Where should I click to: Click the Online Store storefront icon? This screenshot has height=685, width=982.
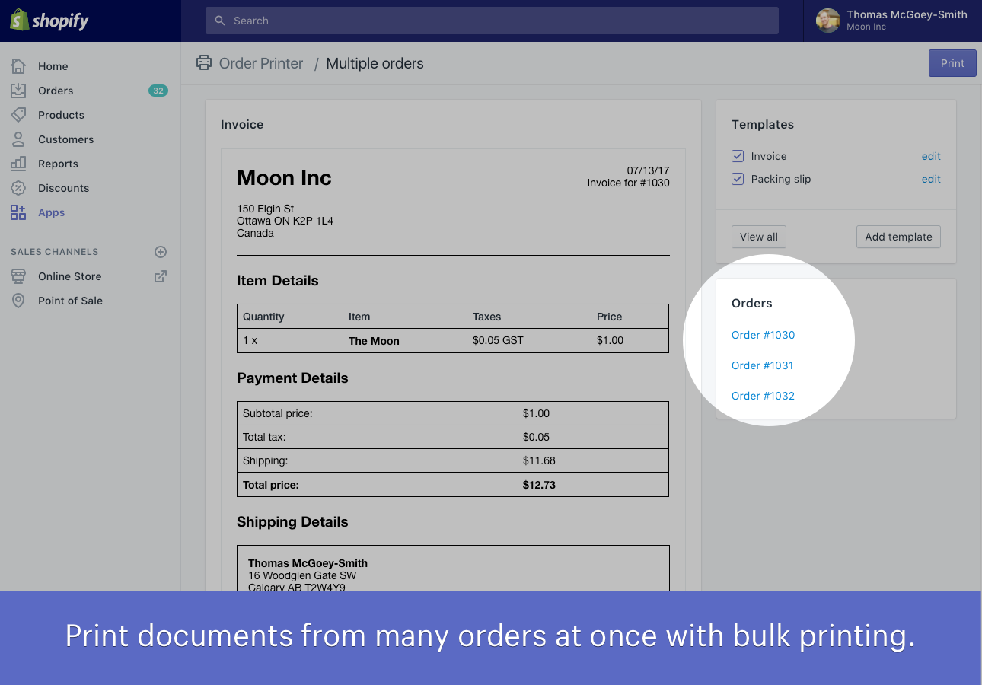[18, 276]
